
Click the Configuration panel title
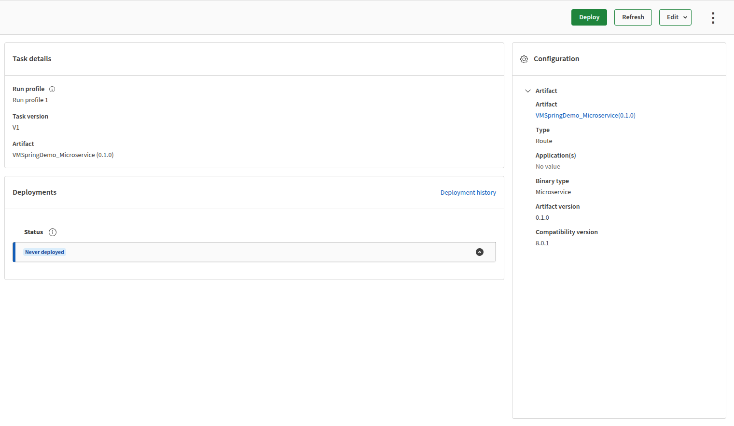[x=556, y=59]
